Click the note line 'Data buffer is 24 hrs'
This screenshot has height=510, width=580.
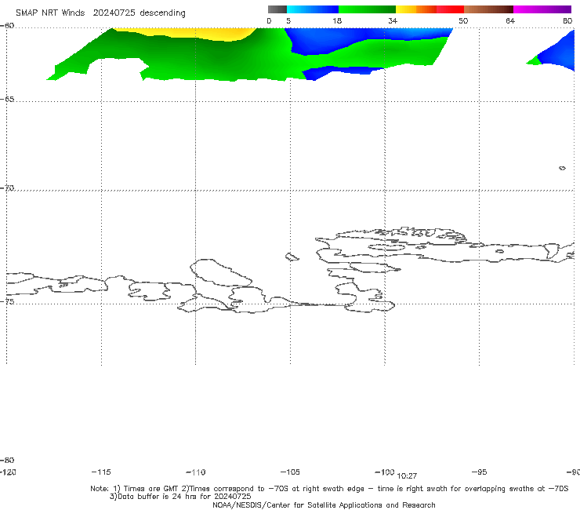(x=180, y=497)
